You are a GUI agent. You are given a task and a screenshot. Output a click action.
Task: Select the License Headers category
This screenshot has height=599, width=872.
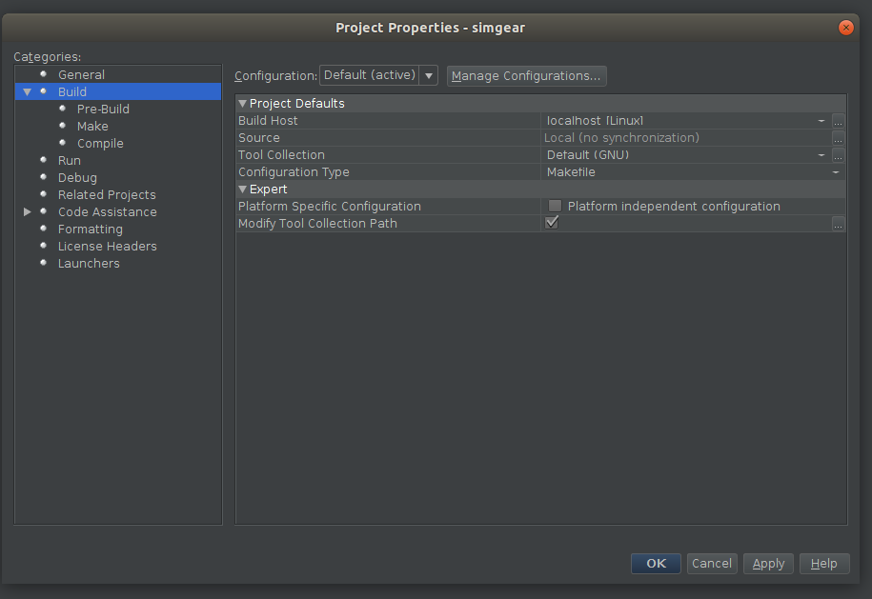[108, 246]
